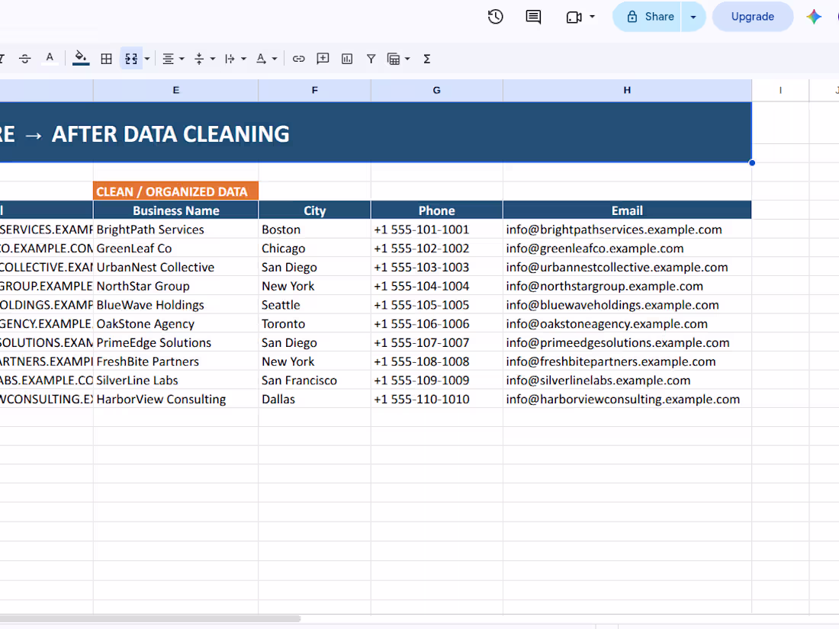
Task: Select the info@greenleafco.example.com cell
Action: coord(627,249)
